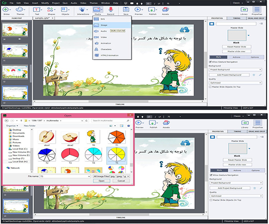
Task: Click the Slides toolbar icon
Action: coord(7,10)
